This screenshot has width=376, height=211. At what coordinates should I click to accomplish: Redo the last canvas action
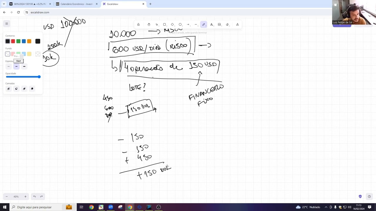(41, 197)
